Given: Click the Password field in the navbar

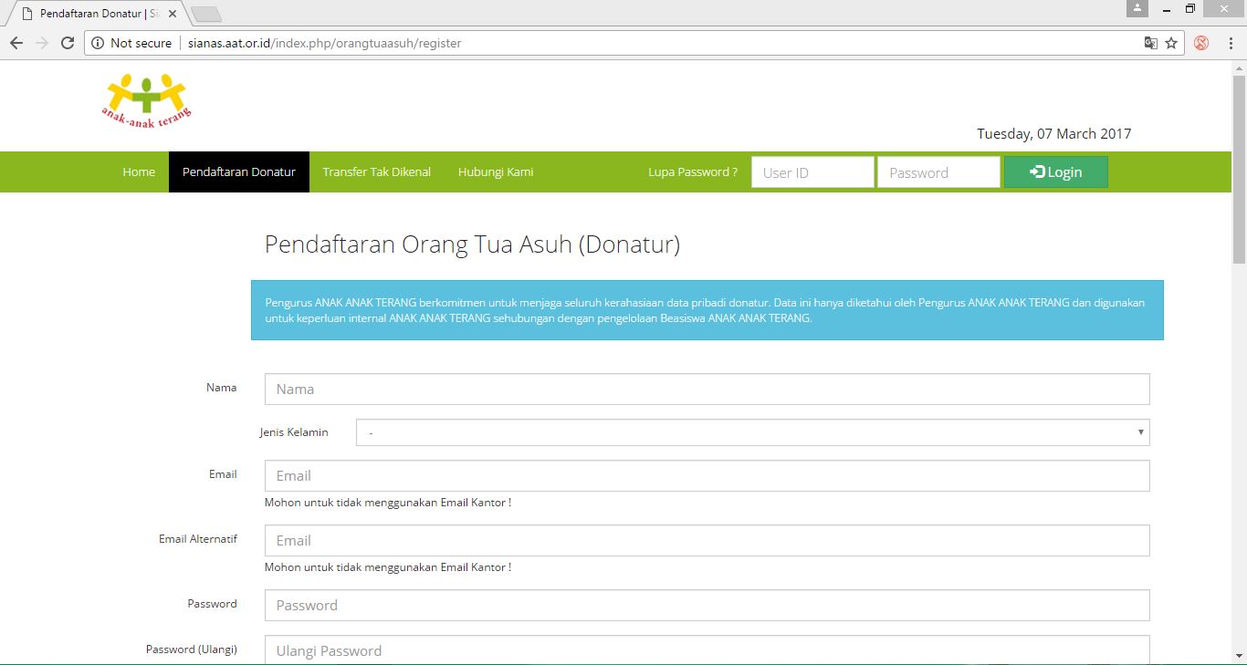Looking at the screenshot, I should tap(938, 172).
